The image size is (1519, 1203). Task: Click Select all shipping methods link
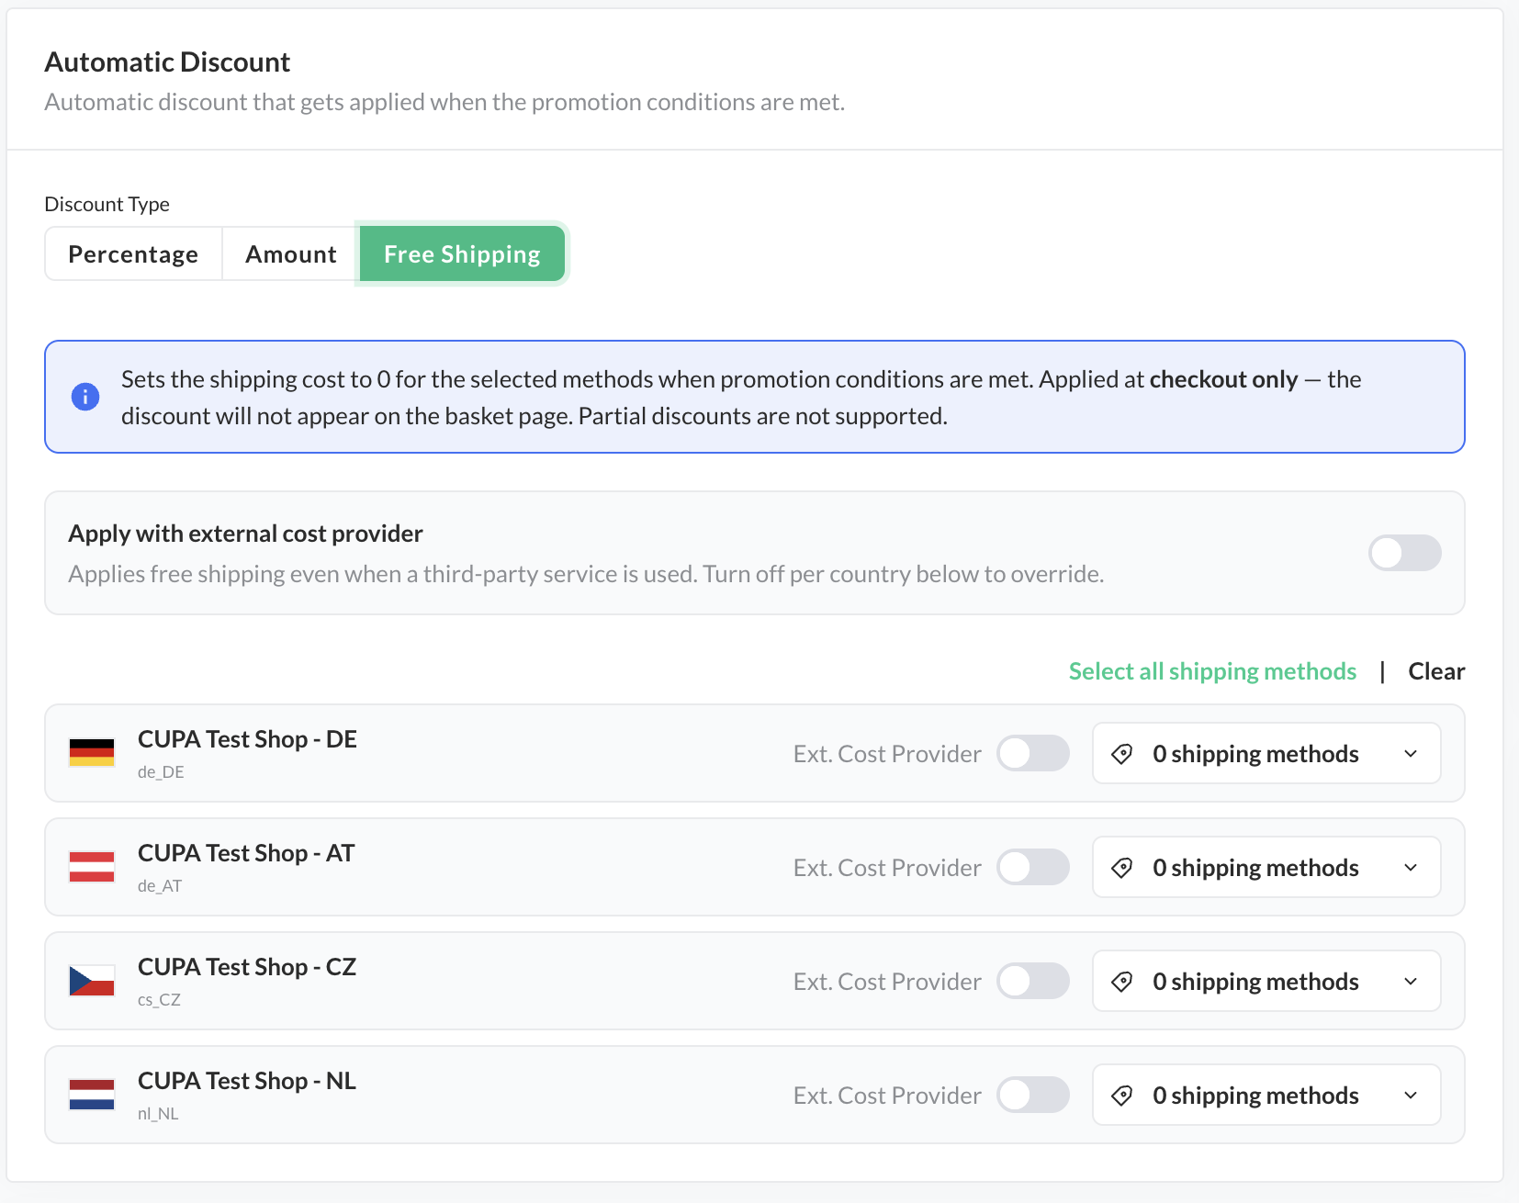pyautogui.click(x=1212, y=671)
